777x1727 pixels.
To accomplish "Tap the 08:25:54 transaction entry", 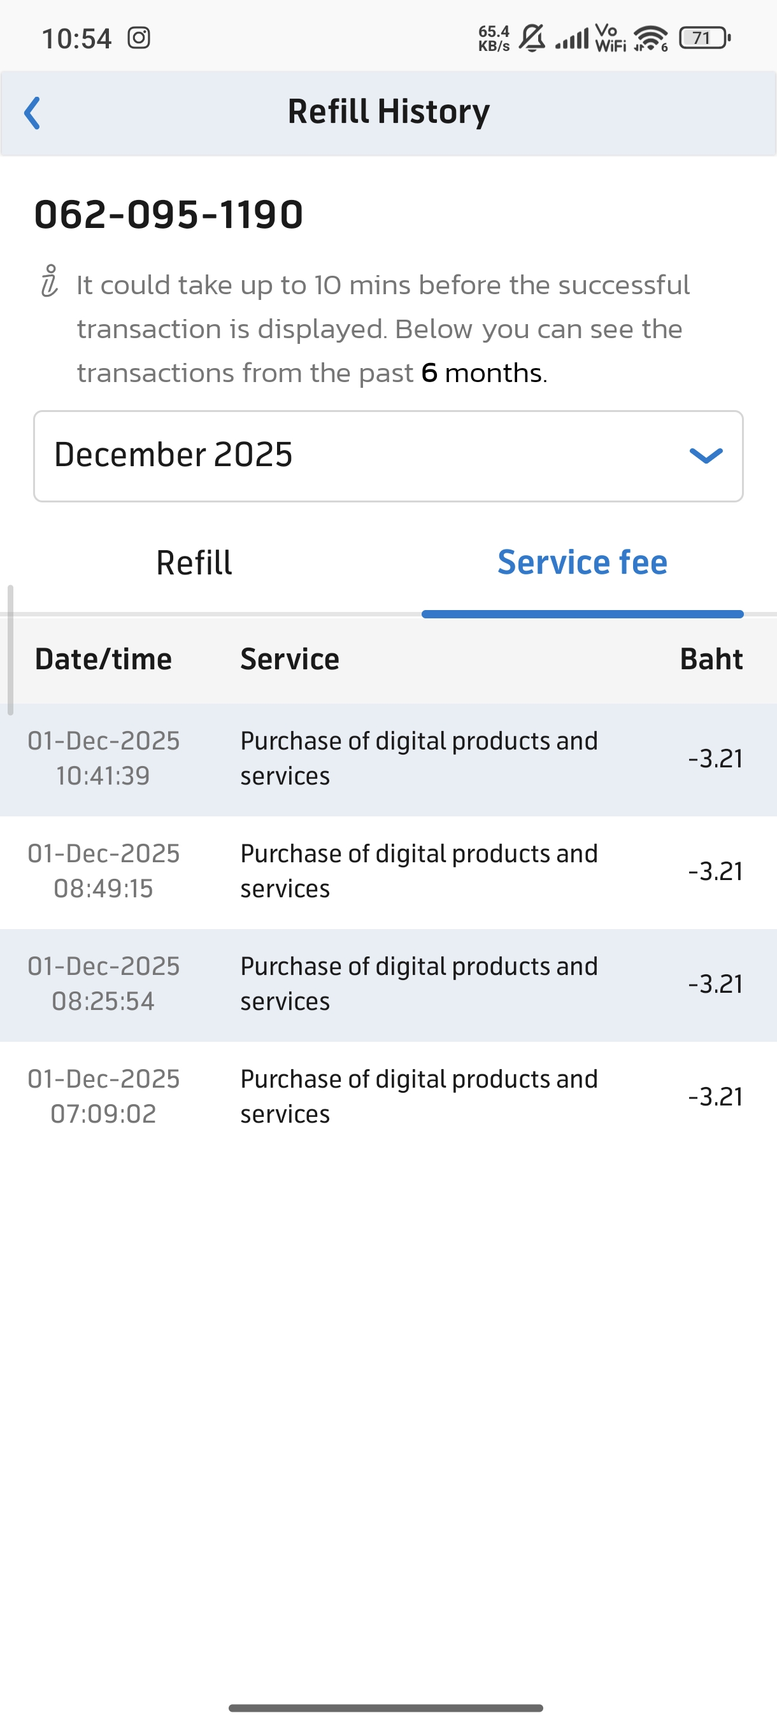I will pyautogui.click(x=388, y=984).
